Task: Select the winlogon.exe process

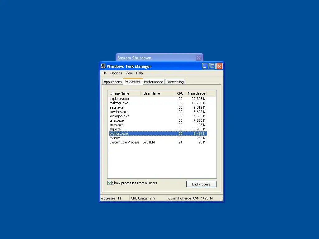Action: pos(158,116)
